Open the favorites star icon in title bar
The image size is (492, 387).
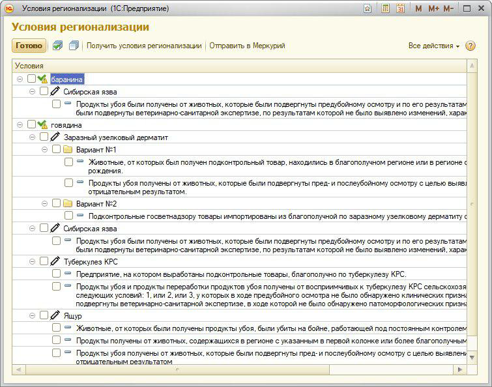(x=368, y=8)
